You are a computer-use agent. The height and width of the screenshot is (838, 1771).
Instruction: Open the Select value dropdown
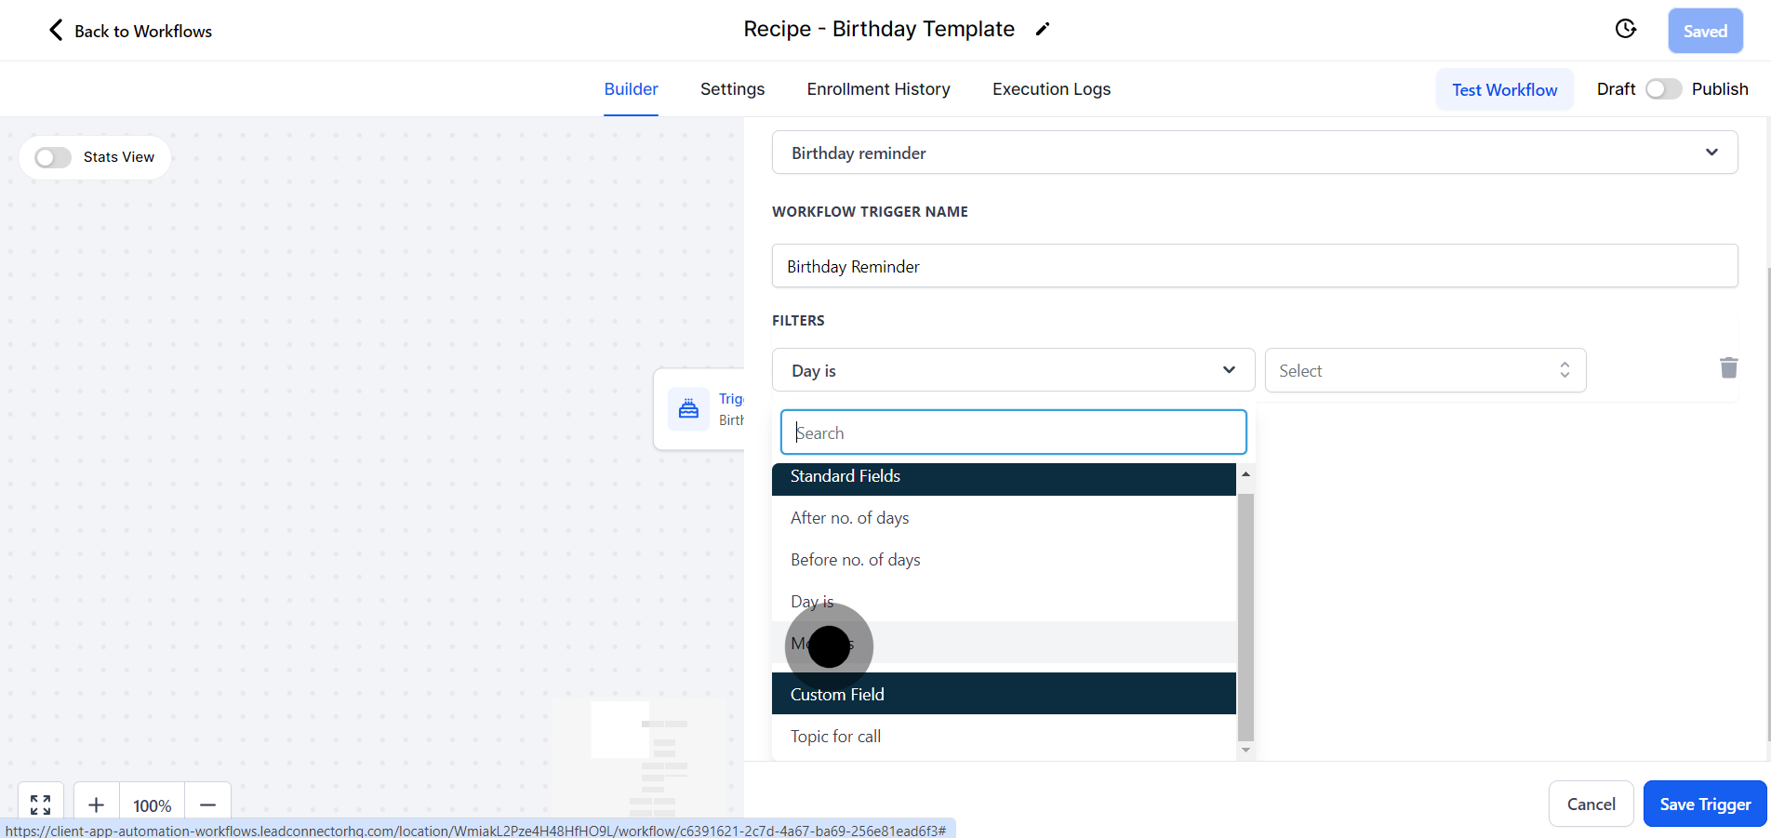pyautogui.click(x=1424, y=370)
